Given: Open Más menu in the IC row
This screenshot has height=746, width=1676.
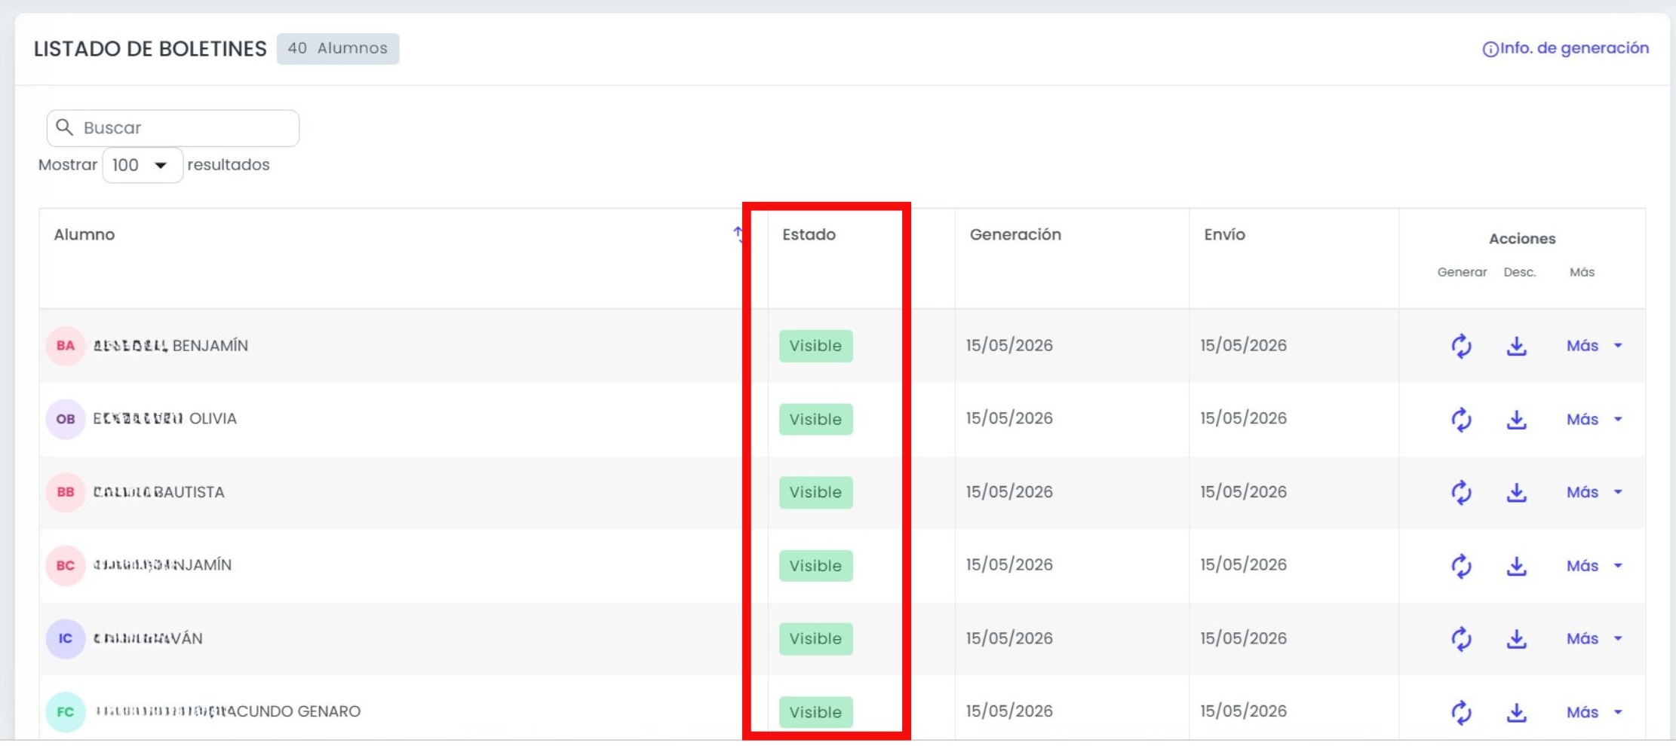Looking at the screenshot, I should (1594, 638).
